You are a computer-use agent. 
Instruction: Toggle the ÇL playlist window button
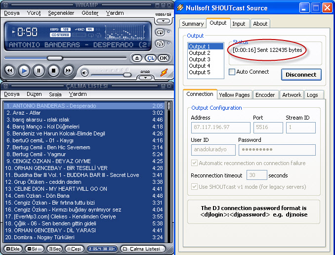tap(151, 58)
